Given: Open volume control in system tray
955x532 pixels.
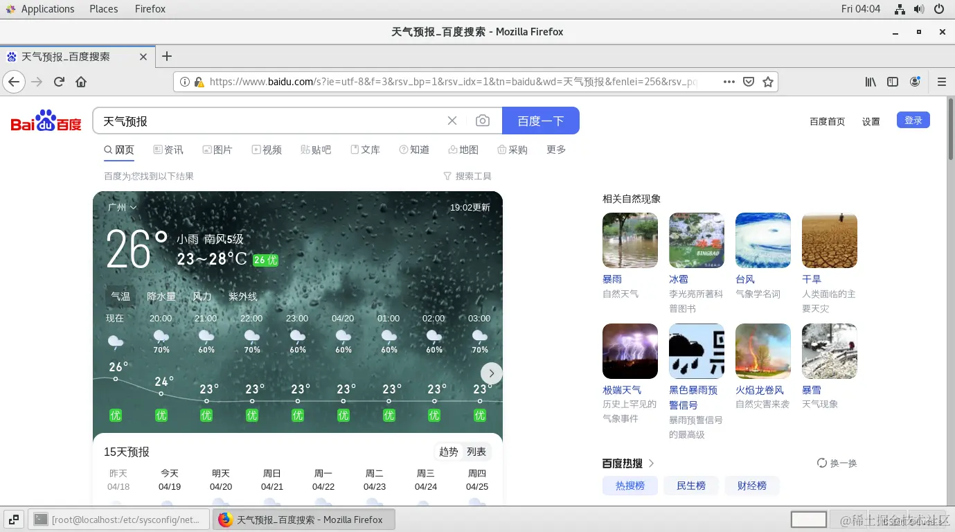Looking at the screenshot, I should coord(919,9).
